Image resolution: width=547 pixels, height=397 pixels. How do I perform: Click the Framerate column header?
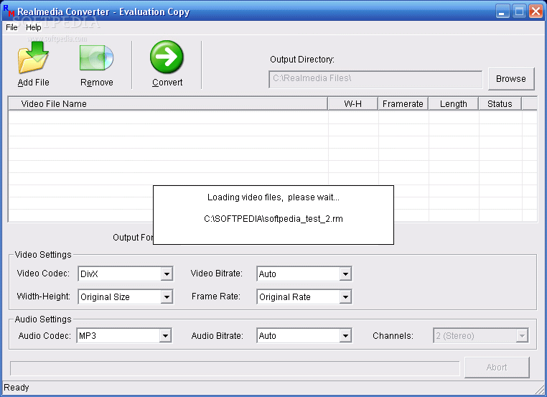403,104
